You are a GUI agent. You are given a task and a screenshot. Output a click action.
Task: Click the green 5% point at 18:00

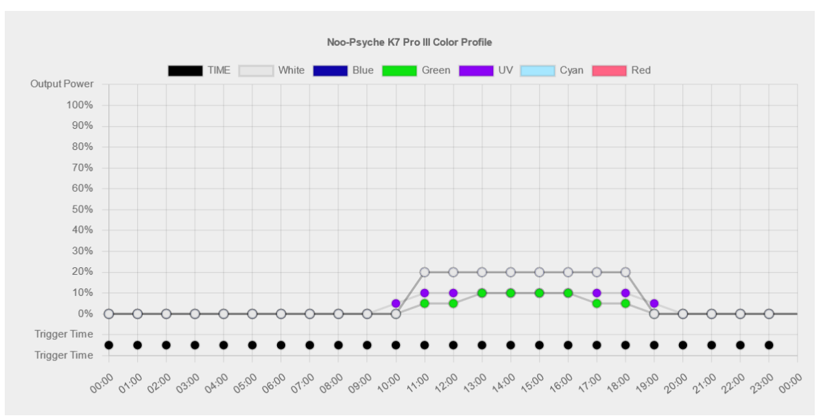point(625,304)
